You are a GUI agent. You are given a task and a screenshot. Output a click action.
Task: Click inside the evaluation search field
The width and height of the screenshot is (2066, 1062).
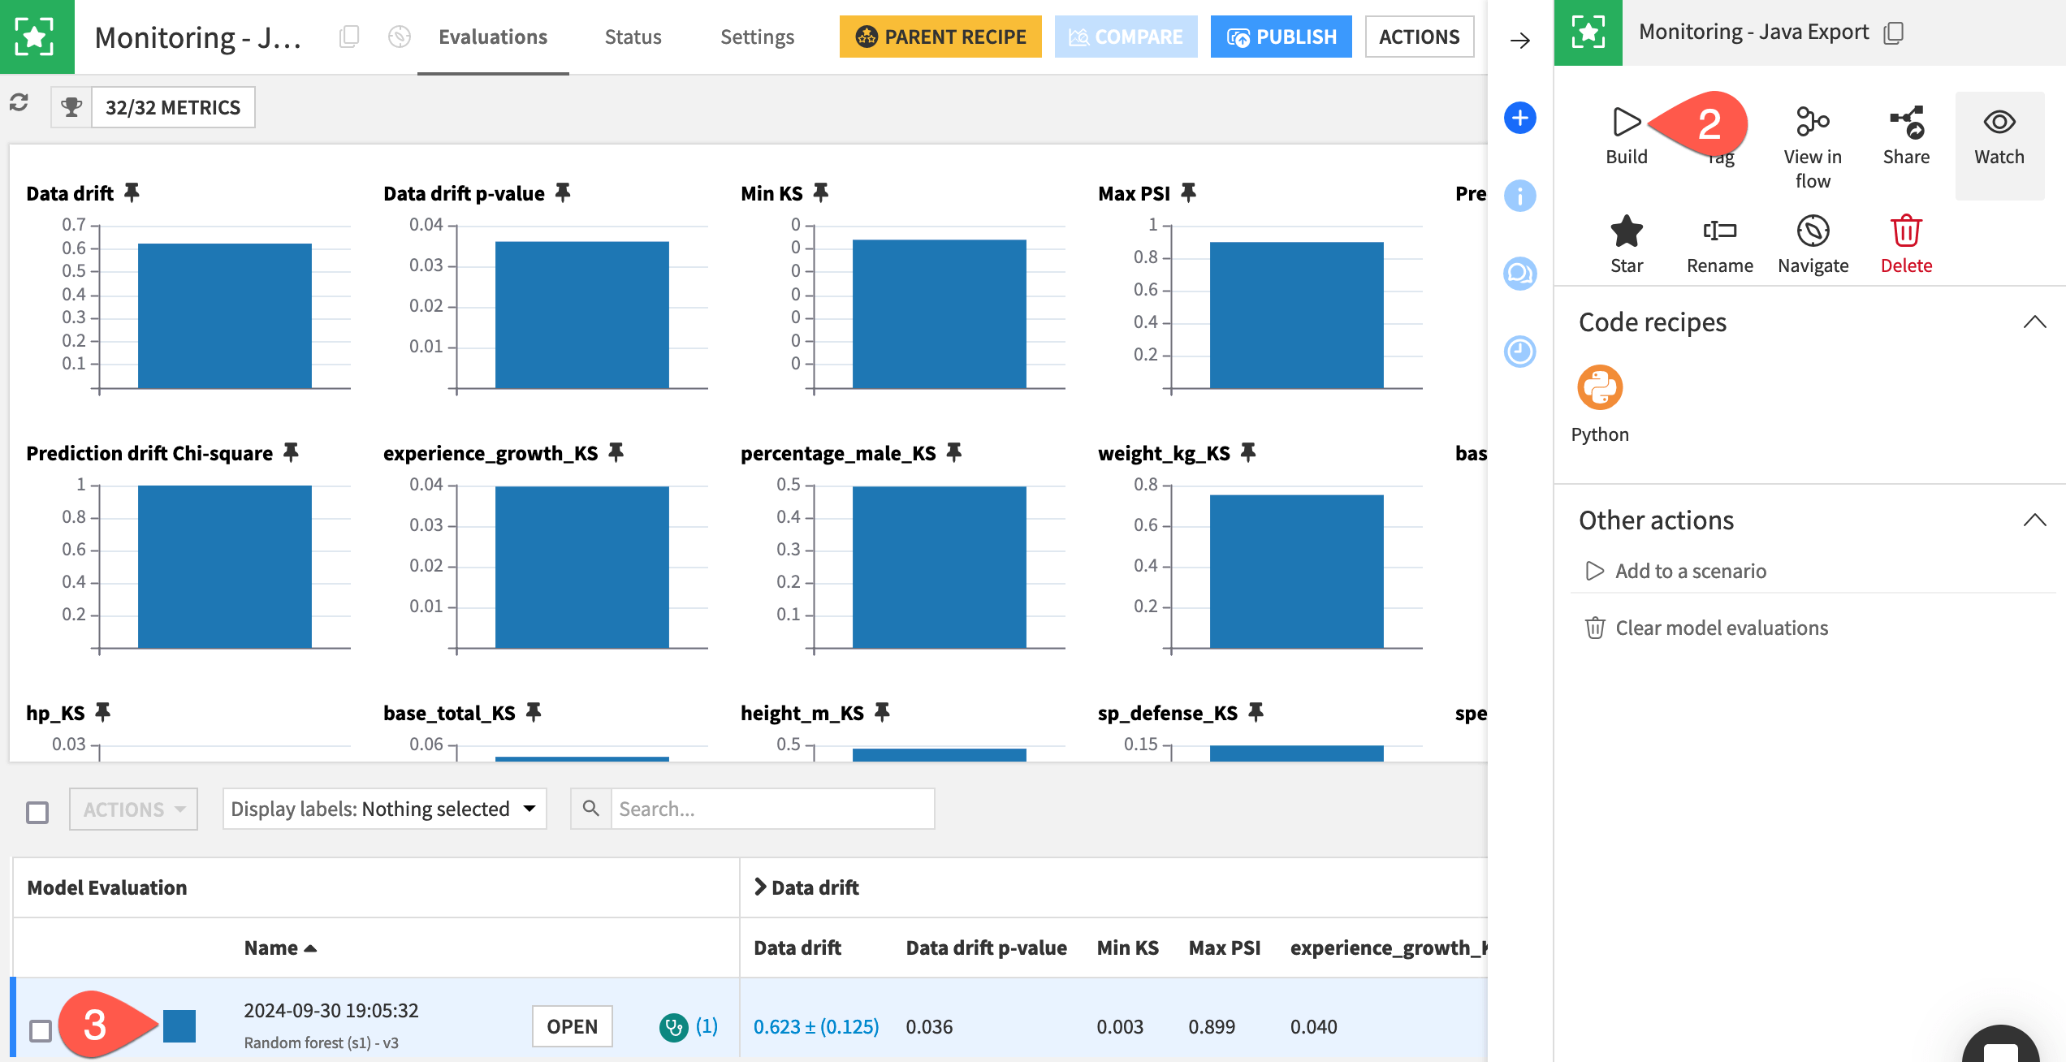pyautogui.click(x=772, y=809)
